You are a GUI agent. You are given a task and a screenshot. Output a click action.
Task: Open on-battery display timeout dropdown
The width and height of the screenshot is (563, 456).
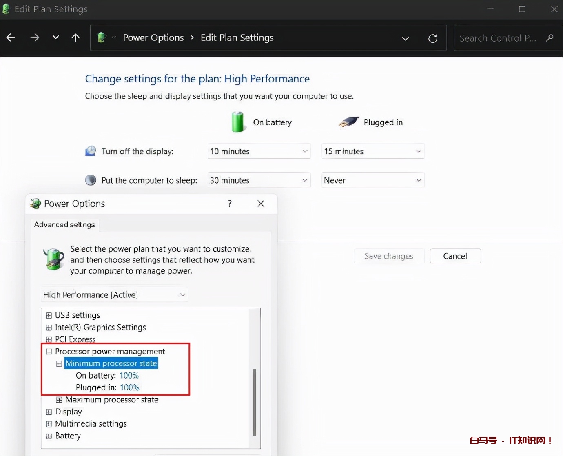tap(259, 151)
